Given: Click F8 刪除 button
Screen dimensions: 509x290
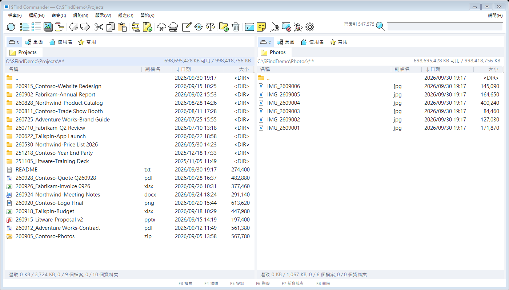Looking at the screenshot, I should (323, 283).
